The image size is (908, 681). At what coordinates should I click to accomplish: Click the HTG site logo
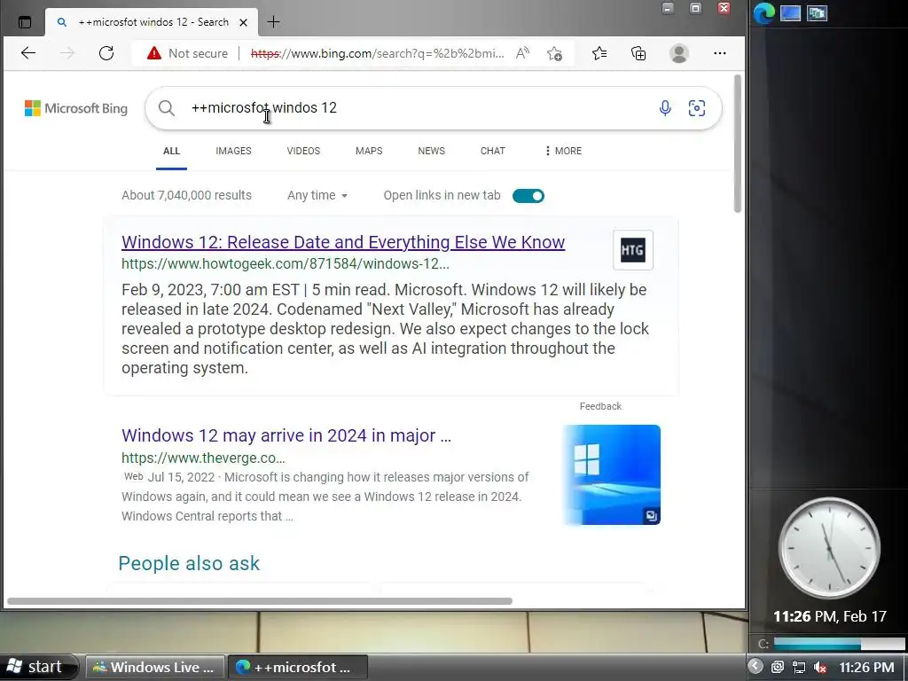[633, 250]
